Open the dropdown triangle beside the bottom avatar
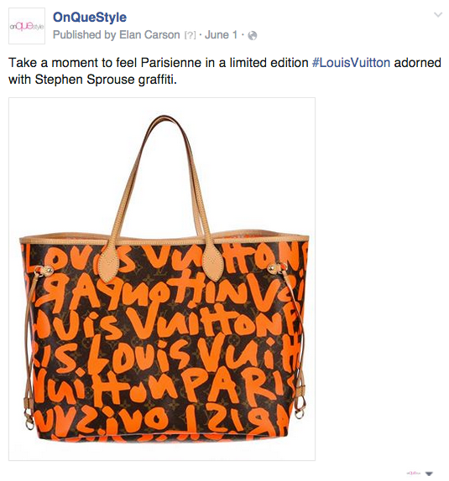The height and width of the screenshot is (481, 449). click(x=429, y=474)
